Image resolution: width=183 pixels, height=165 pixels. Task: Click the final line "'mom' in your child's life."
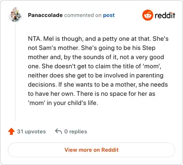pos(63,103)
